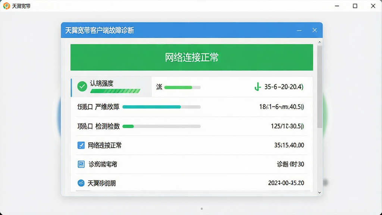Image resolution: width=382 pixels, height=215 pixels.
Task: Click the value 125/1 at right of 检测检数 row
Action: (x=288, y=126)
